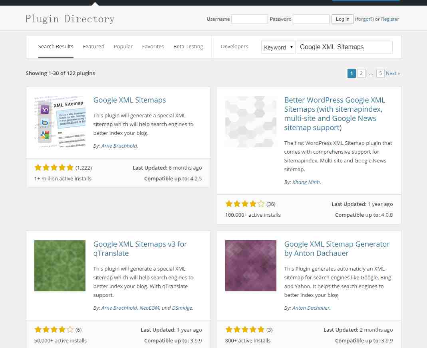This screenshot has width=427, height=348.
Task: Open the green qTranslate plugin thumbnail
Action: point(60,265)
